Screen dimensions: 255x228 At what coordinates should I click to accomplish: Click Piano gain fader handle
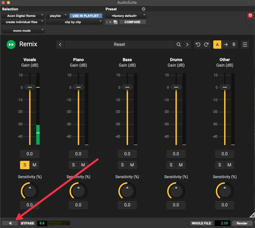point(78,87)
